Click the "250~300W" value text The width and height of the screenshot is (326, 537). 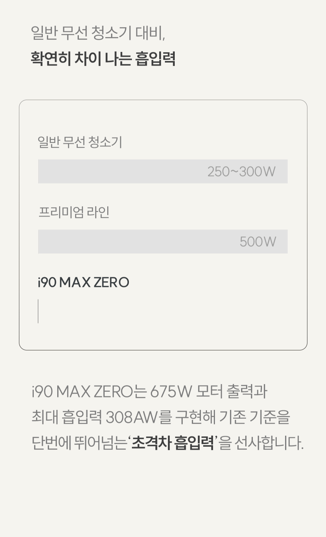coord(241,172)
